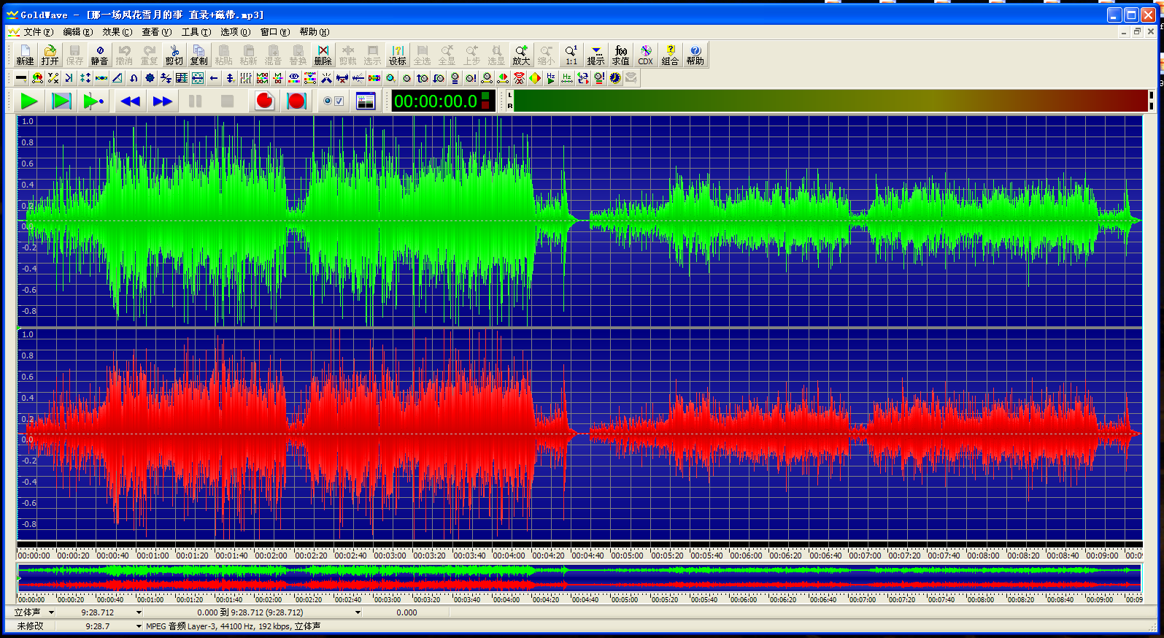Screen dimensions: 1164x638
Task: Open the 效果 (Effects) menu
Action: point(117,32)
